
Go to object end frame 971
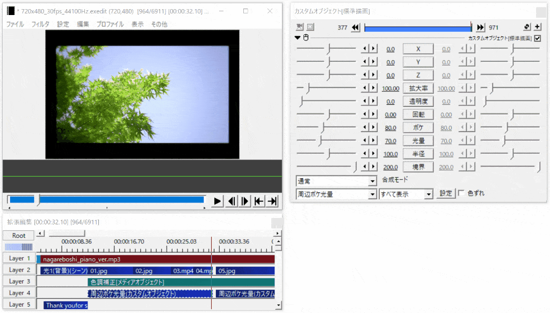point(480,28)
